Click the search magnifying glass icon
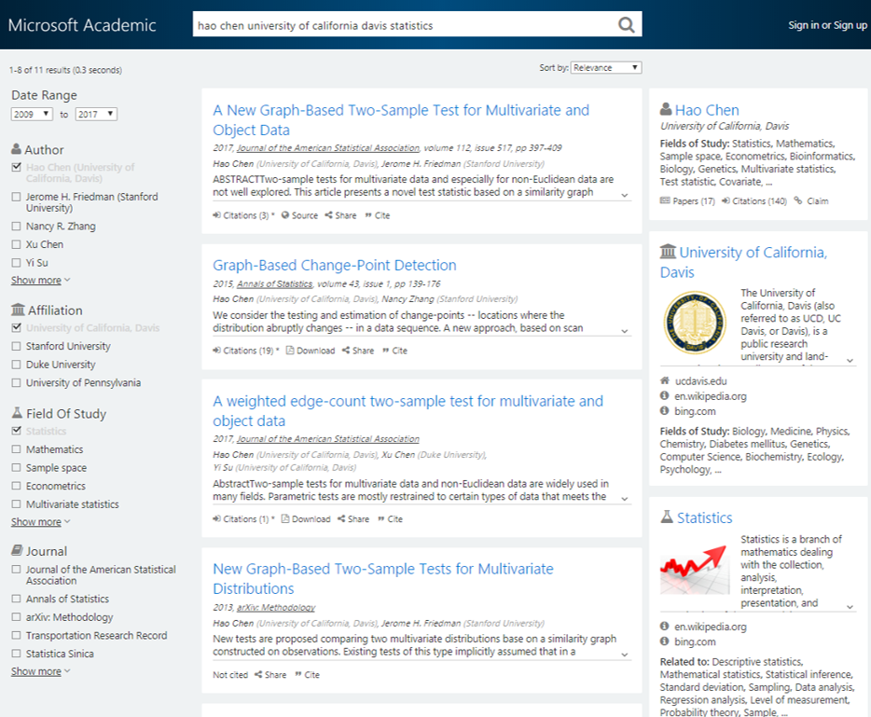This screenshot has height=717, width=871. point(626,25)
